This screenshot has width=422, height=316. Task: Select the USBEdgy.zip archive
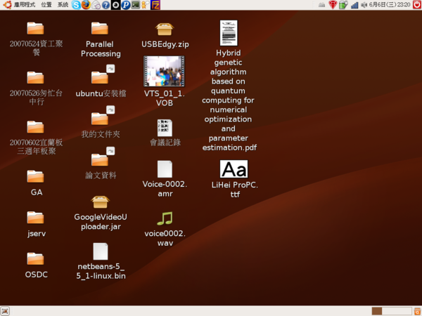pos(165,29)
